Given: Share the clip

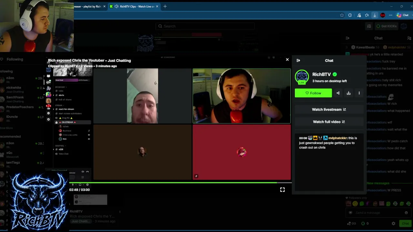Looking at the screenshot, I should (338, 93).
